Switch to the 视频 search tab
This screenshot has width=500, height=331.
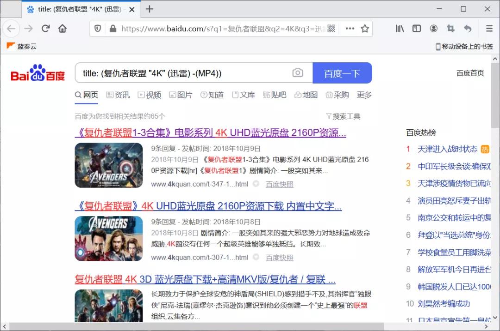pyautogui.click(x=149, y=95)
